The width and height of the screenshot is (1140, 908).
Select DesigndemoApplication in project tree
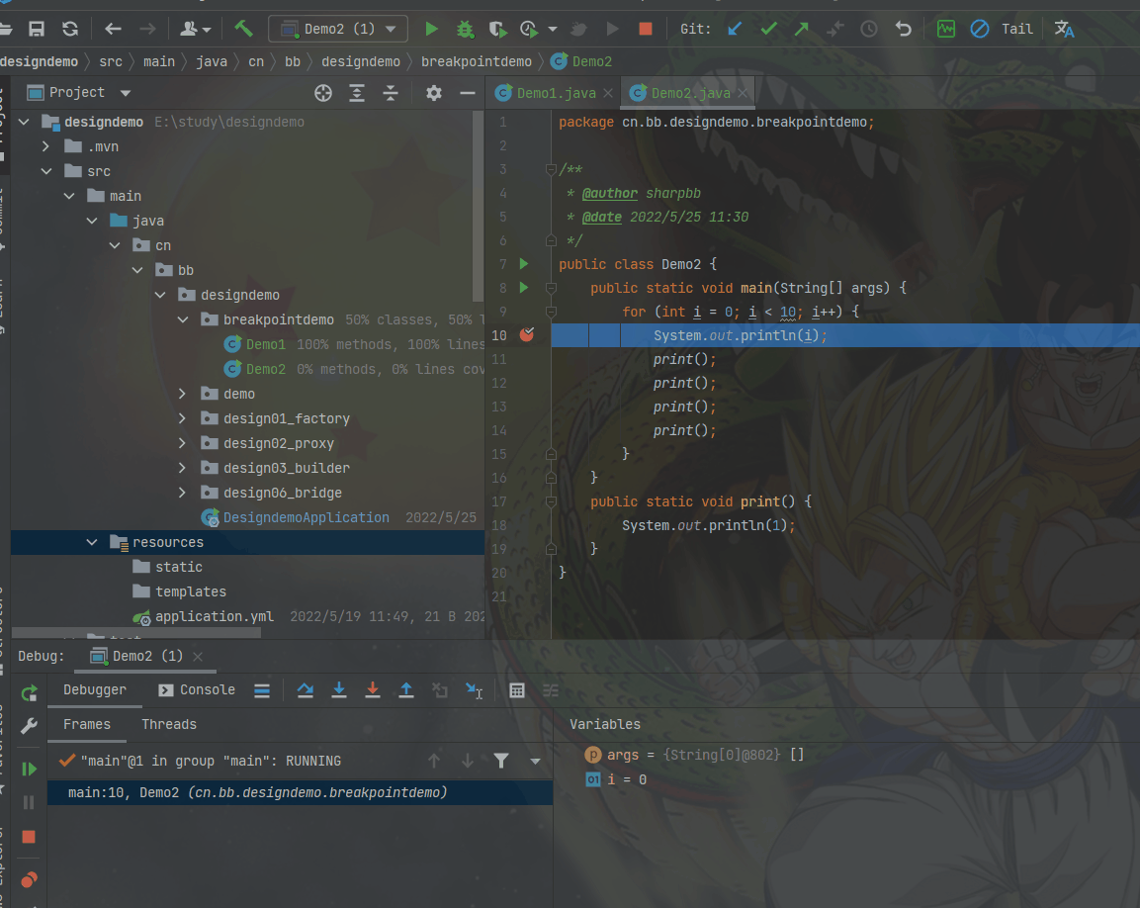click(306, 517)
